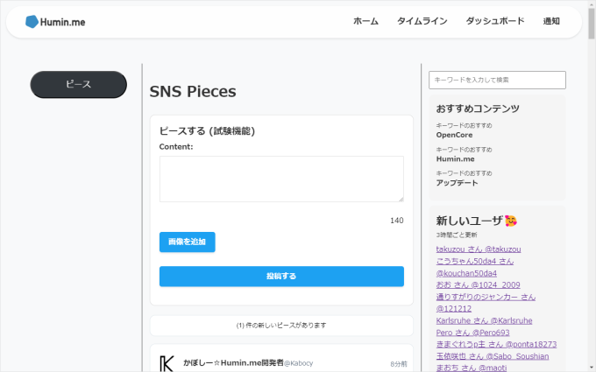Click the page vertical scrollbar thumb
596x372 pixels.
[x=592, y=23]
